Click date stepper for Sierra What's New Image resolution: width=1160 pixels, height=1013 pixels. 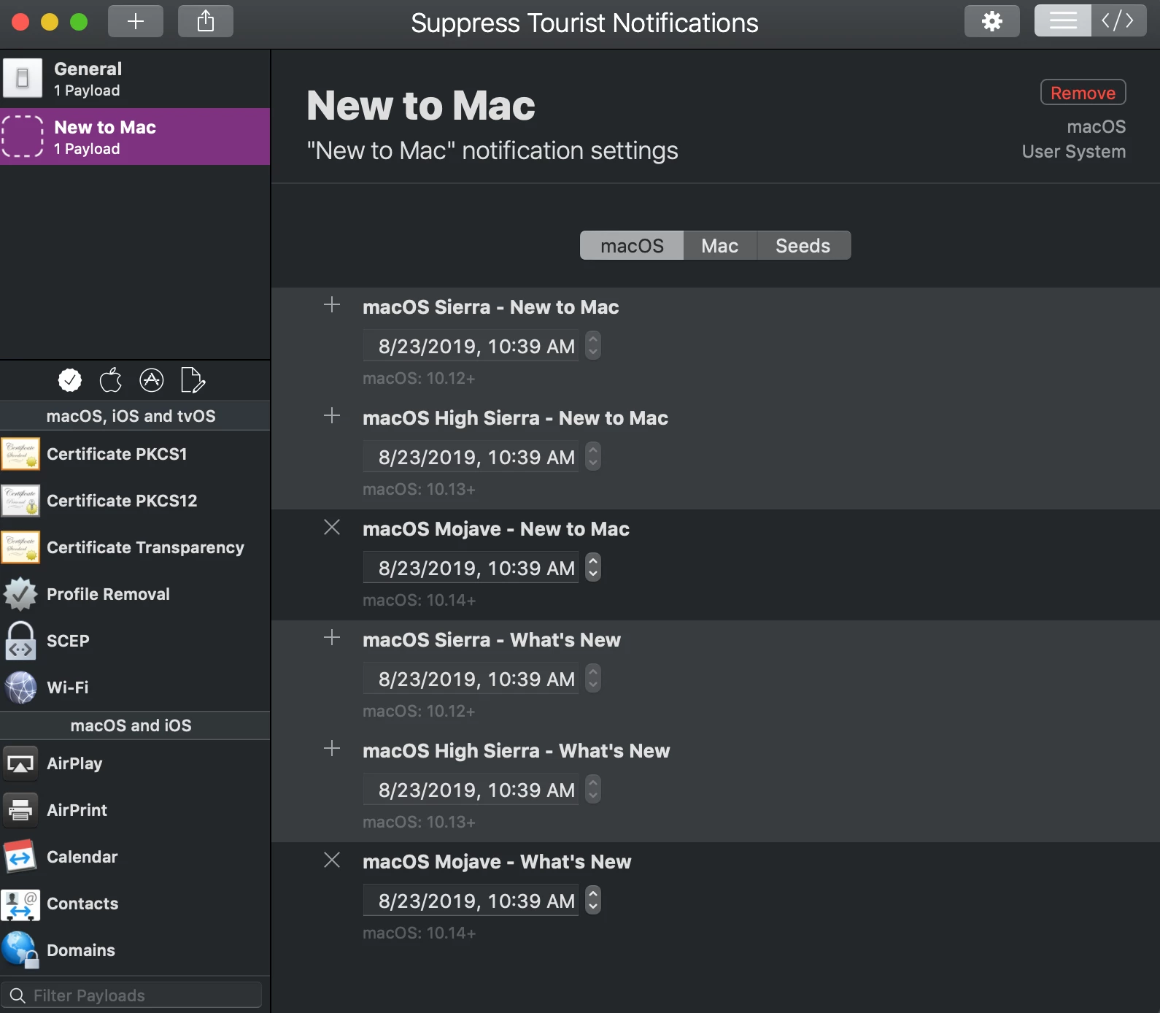click(593, 678)
